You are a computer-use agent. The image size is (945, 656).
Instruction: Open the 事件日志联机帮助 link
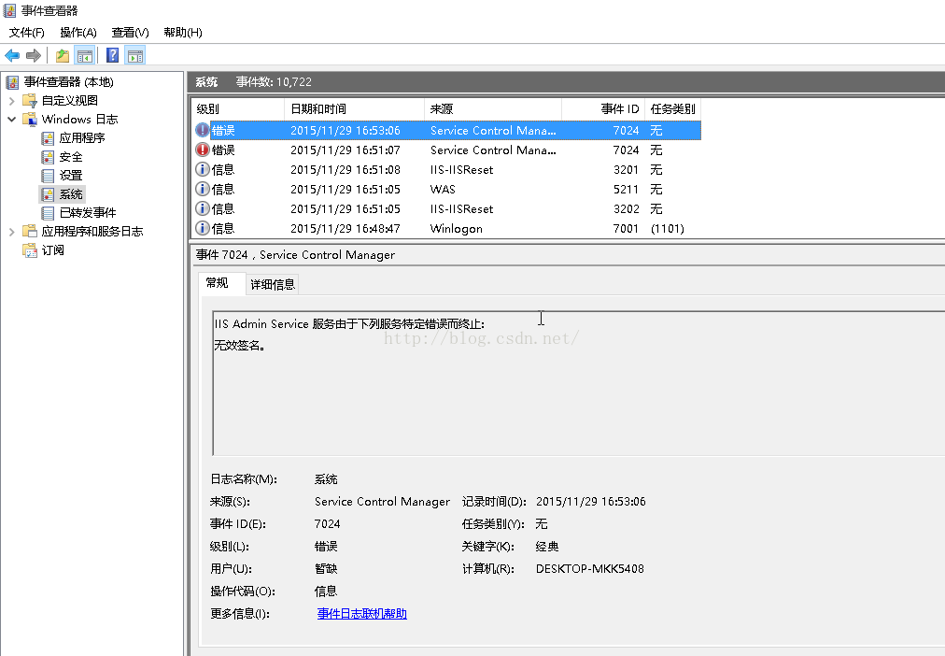pyautogui.click(x=361, y=614)
